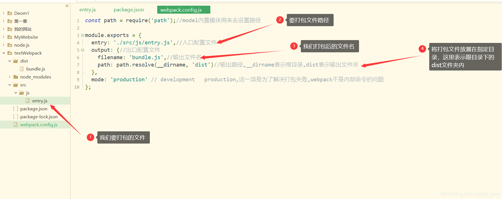
Task: Open entry.js in the file tree
Action: click(40, 101)
